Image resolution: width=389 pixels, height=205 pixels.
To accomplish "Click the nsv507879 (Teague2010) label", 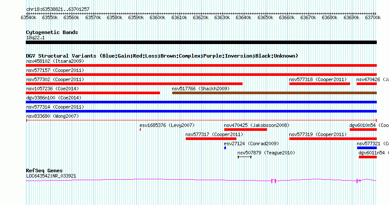I will coord(266,153).
